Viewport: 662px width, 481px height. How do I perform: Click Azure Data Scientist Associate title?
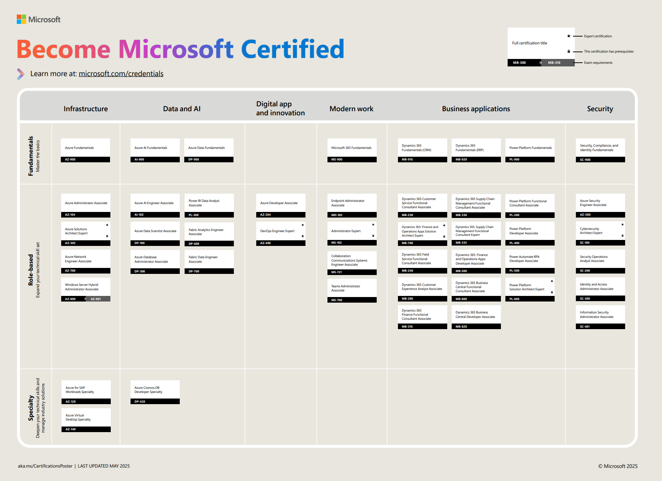pyautogui.click(x=155, y=231)
